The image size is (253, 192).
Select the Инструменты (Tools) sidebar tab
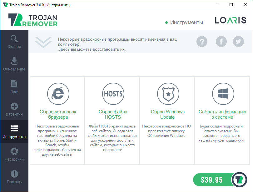coord(14,132)
